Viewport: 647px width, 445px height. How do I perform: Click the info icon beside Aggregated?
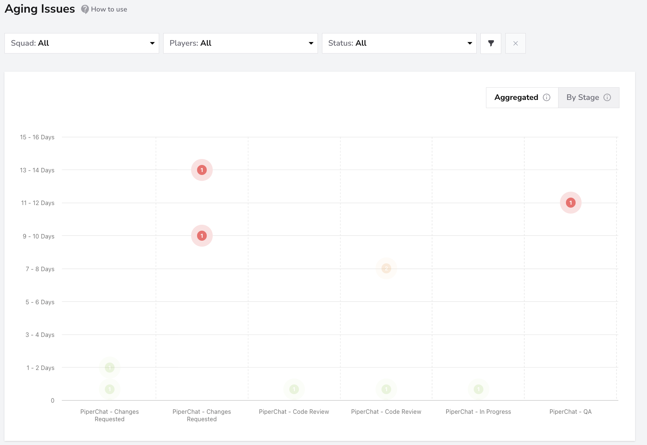[x=547, y=97]
